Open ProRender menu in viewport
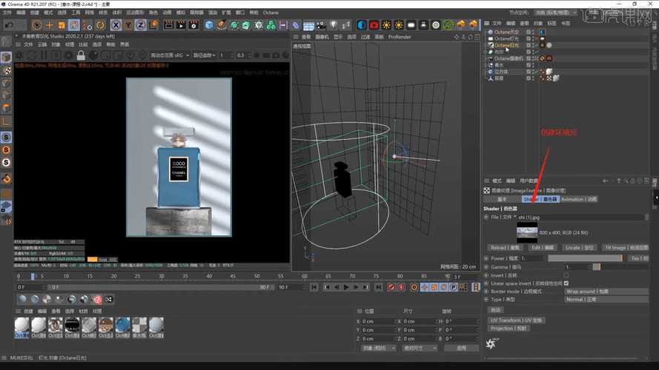The image size is (659, 370). pyautogui.click(x=400, y=37)
